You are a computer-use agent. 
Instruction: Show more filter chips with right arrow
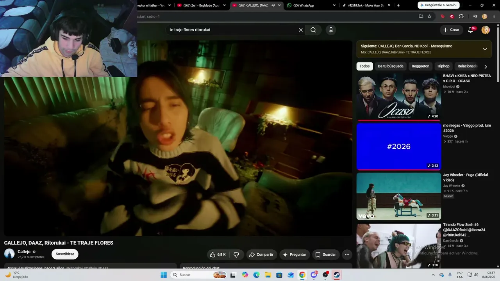486,67
